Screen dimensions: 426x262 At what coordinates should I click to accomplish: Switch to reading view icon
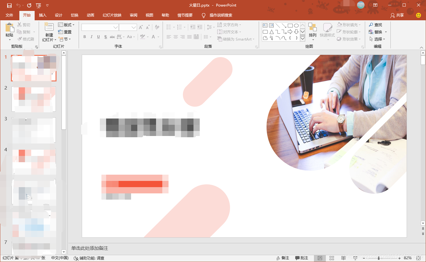click(x=344, y=258)
